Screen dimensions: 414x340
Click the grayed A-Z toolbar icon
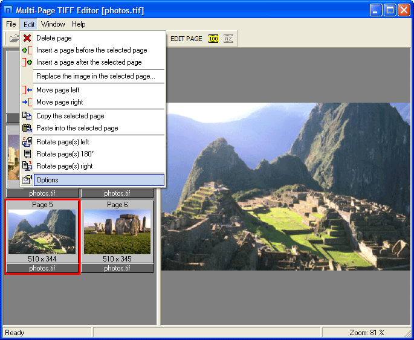coord(228,39)
